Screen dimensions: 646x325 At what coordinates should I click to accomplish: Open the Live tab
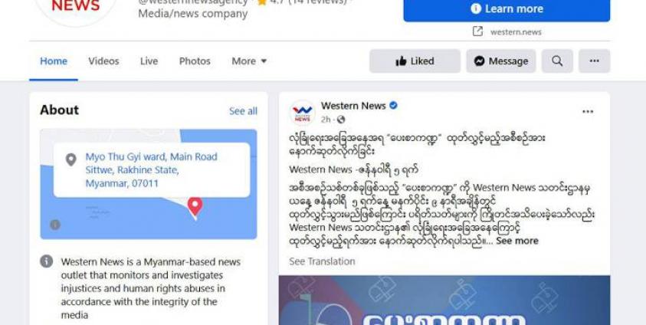click(x=149, y=61)
